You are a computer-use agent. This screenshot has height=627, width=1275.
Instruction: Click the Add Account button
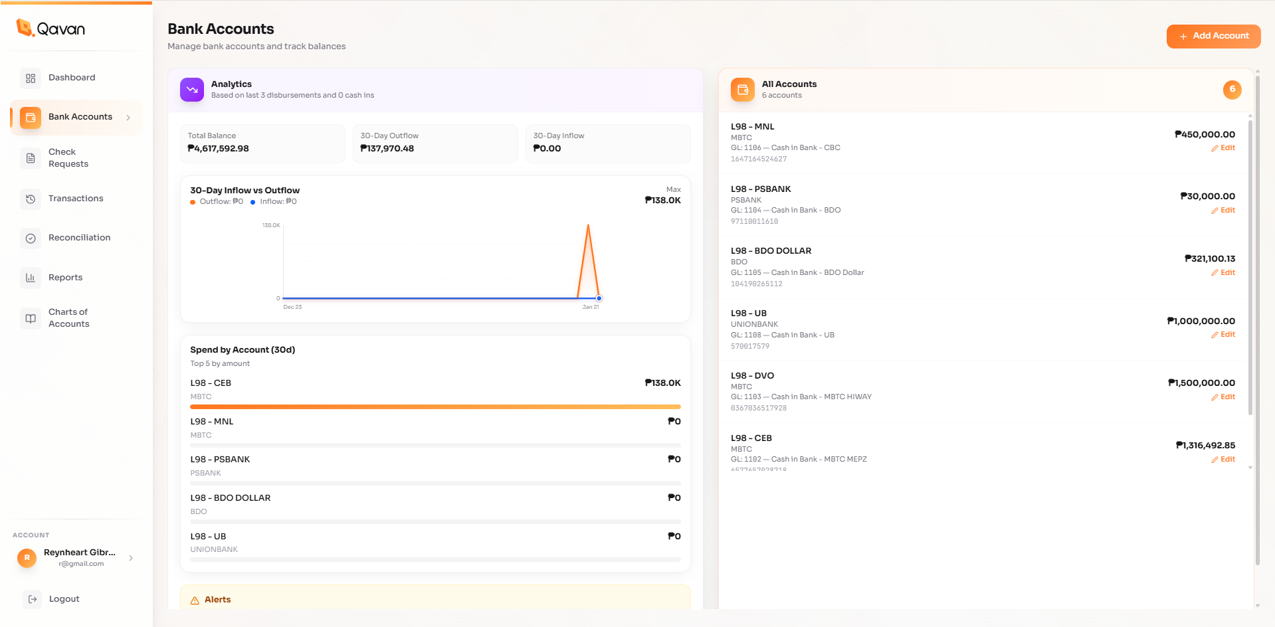pos(1213,37)
